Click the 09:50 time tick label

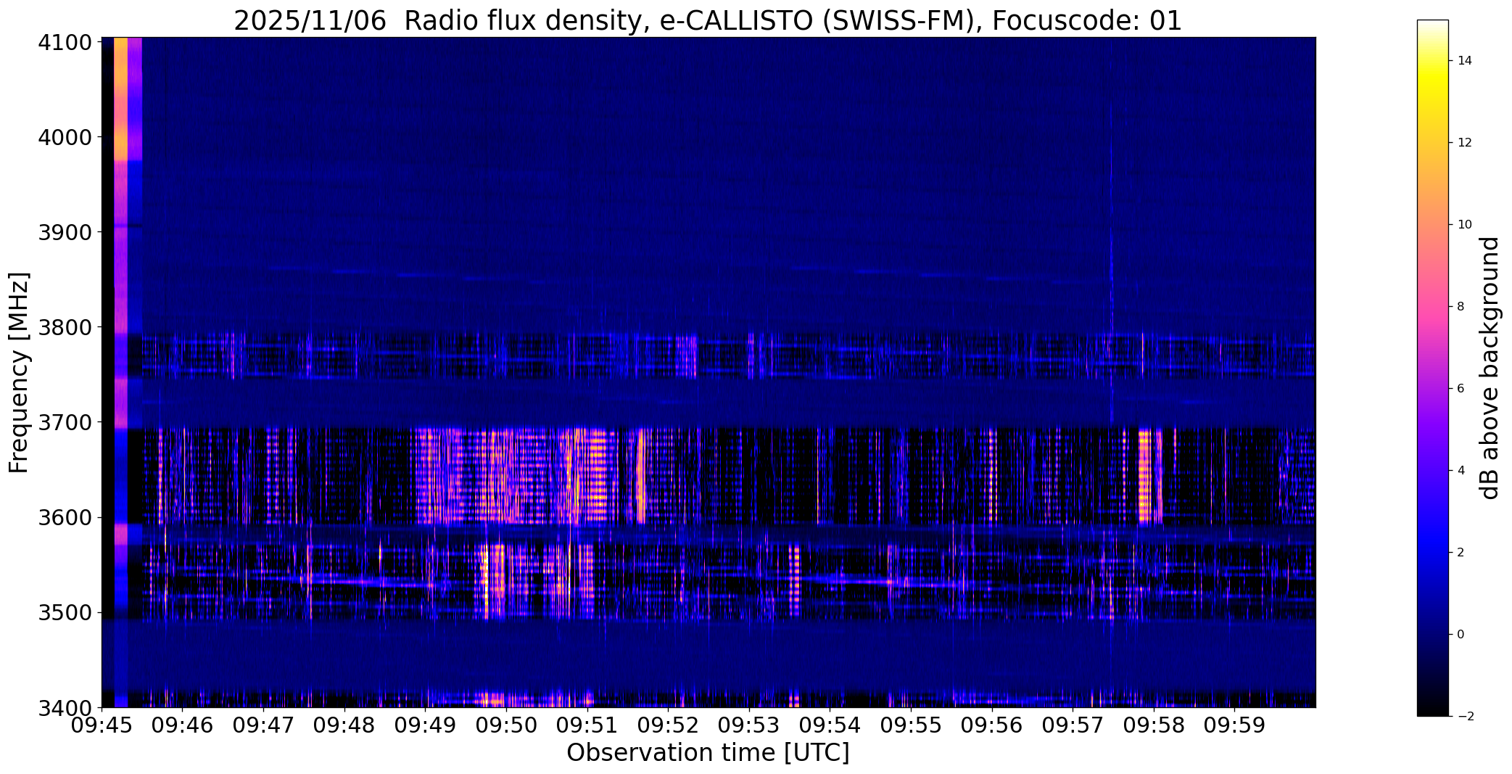(x=506, y=725)
